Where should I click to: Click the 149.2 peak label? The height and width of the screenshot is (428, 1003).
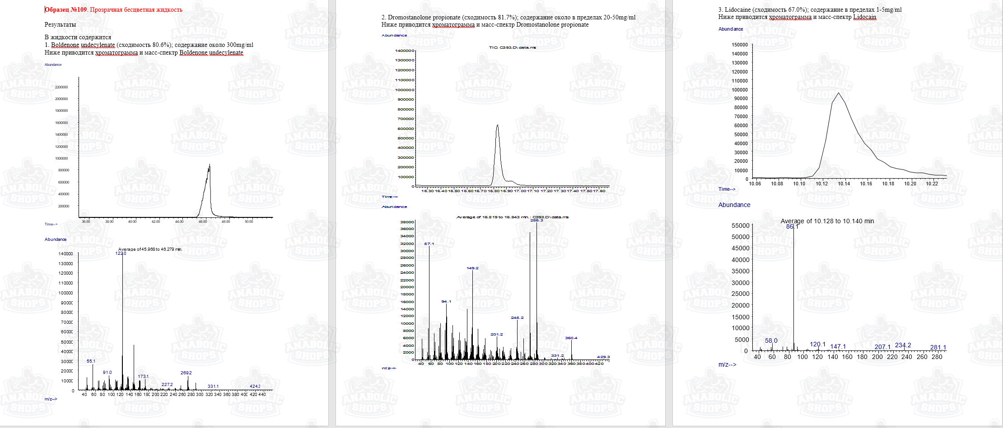pos(472,268)
